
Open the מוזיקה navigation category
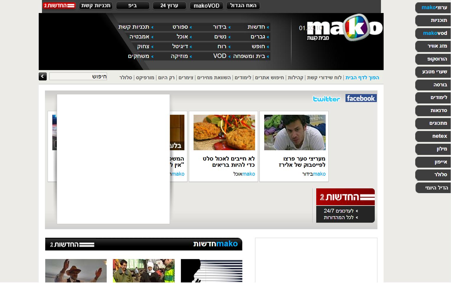click(x=179, y=56)
